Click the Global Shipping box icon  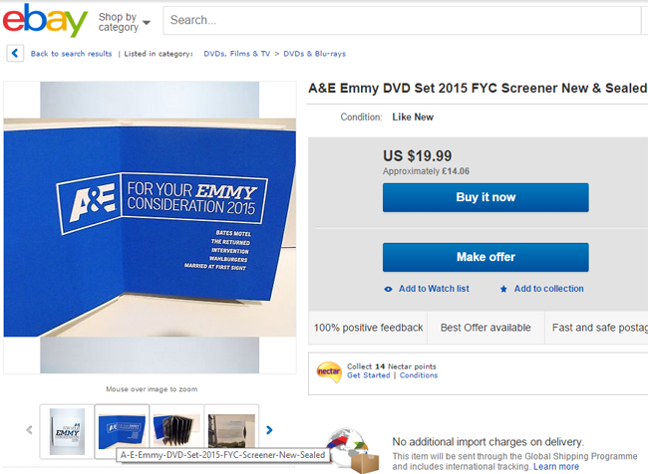click(x=360, y=457)
